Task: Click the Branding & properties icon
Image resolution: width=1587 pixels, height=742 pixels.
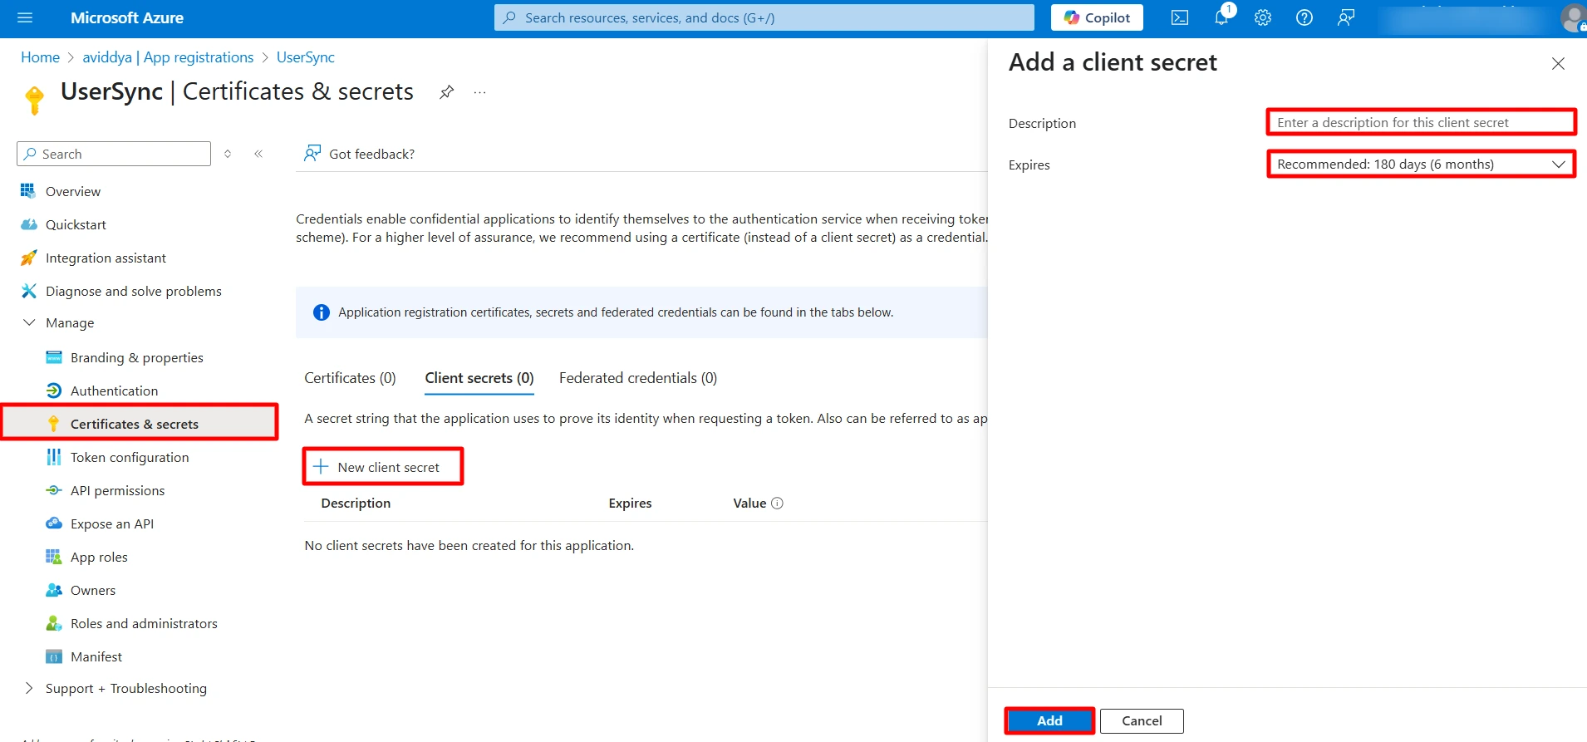Action: (54, 357)
